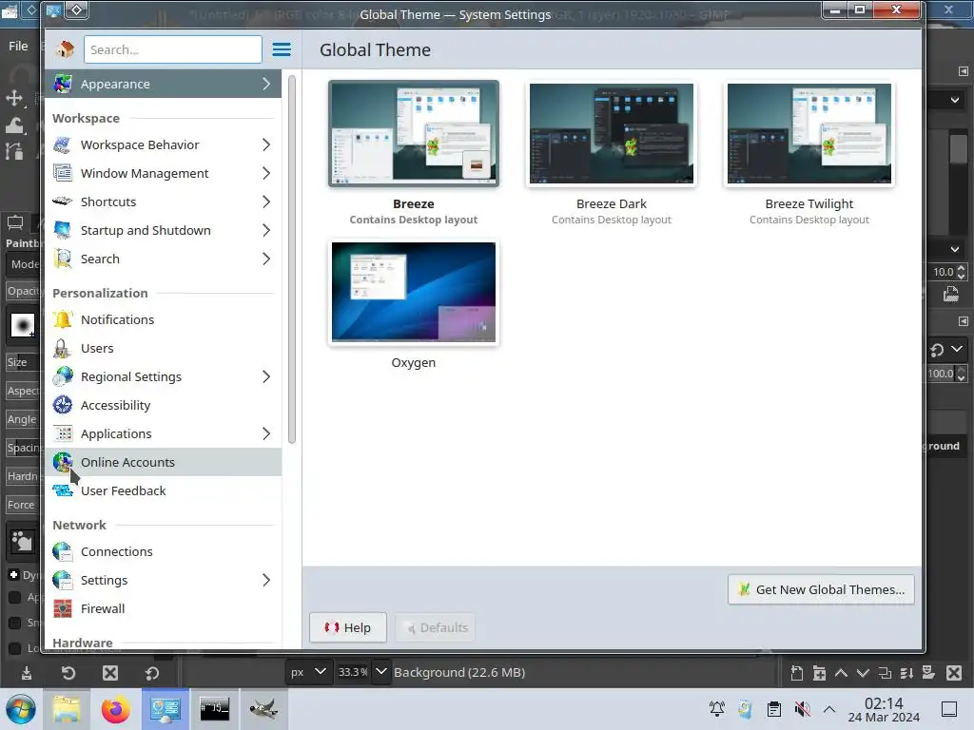The image size is (974, 730).
Task: Click the Help button
Action: tap(348, 627)
